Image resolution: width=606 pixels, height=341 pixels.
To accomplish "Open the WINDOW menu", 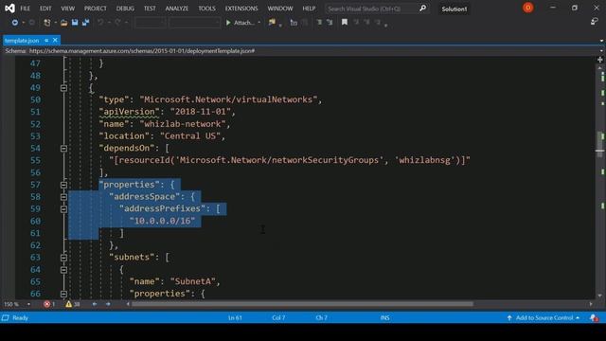I will [x=280, y=9].
